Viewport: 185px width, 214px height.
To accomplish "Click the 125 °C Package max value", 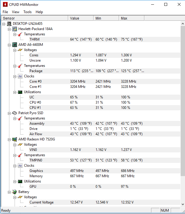I will pyautogui.click(x=132, y=71).
